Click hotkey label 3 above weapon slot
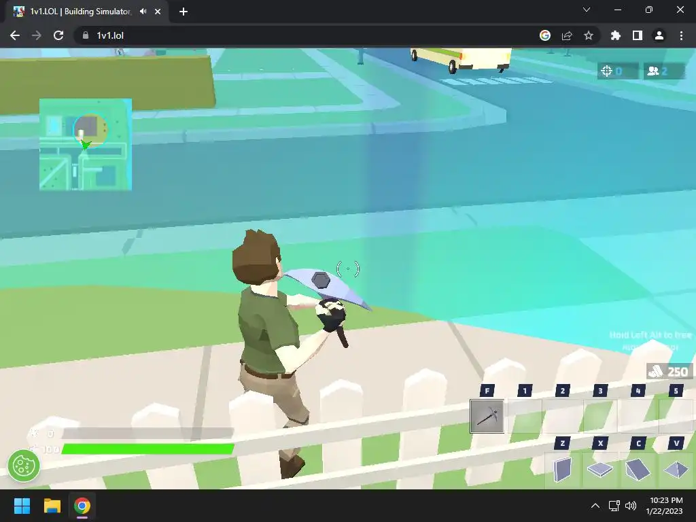The image size is (696, 522). point(600,391)
